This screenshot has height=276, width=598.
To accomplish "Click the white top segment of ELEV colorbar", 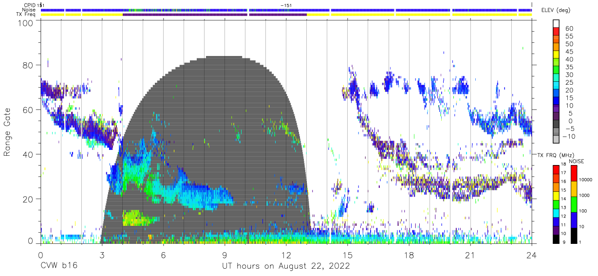I will pos(556,23).
